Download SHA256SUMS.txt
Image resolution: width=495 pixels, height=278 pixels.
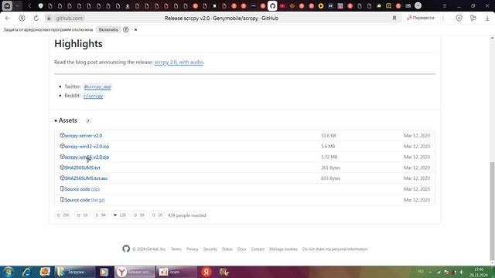83,168
